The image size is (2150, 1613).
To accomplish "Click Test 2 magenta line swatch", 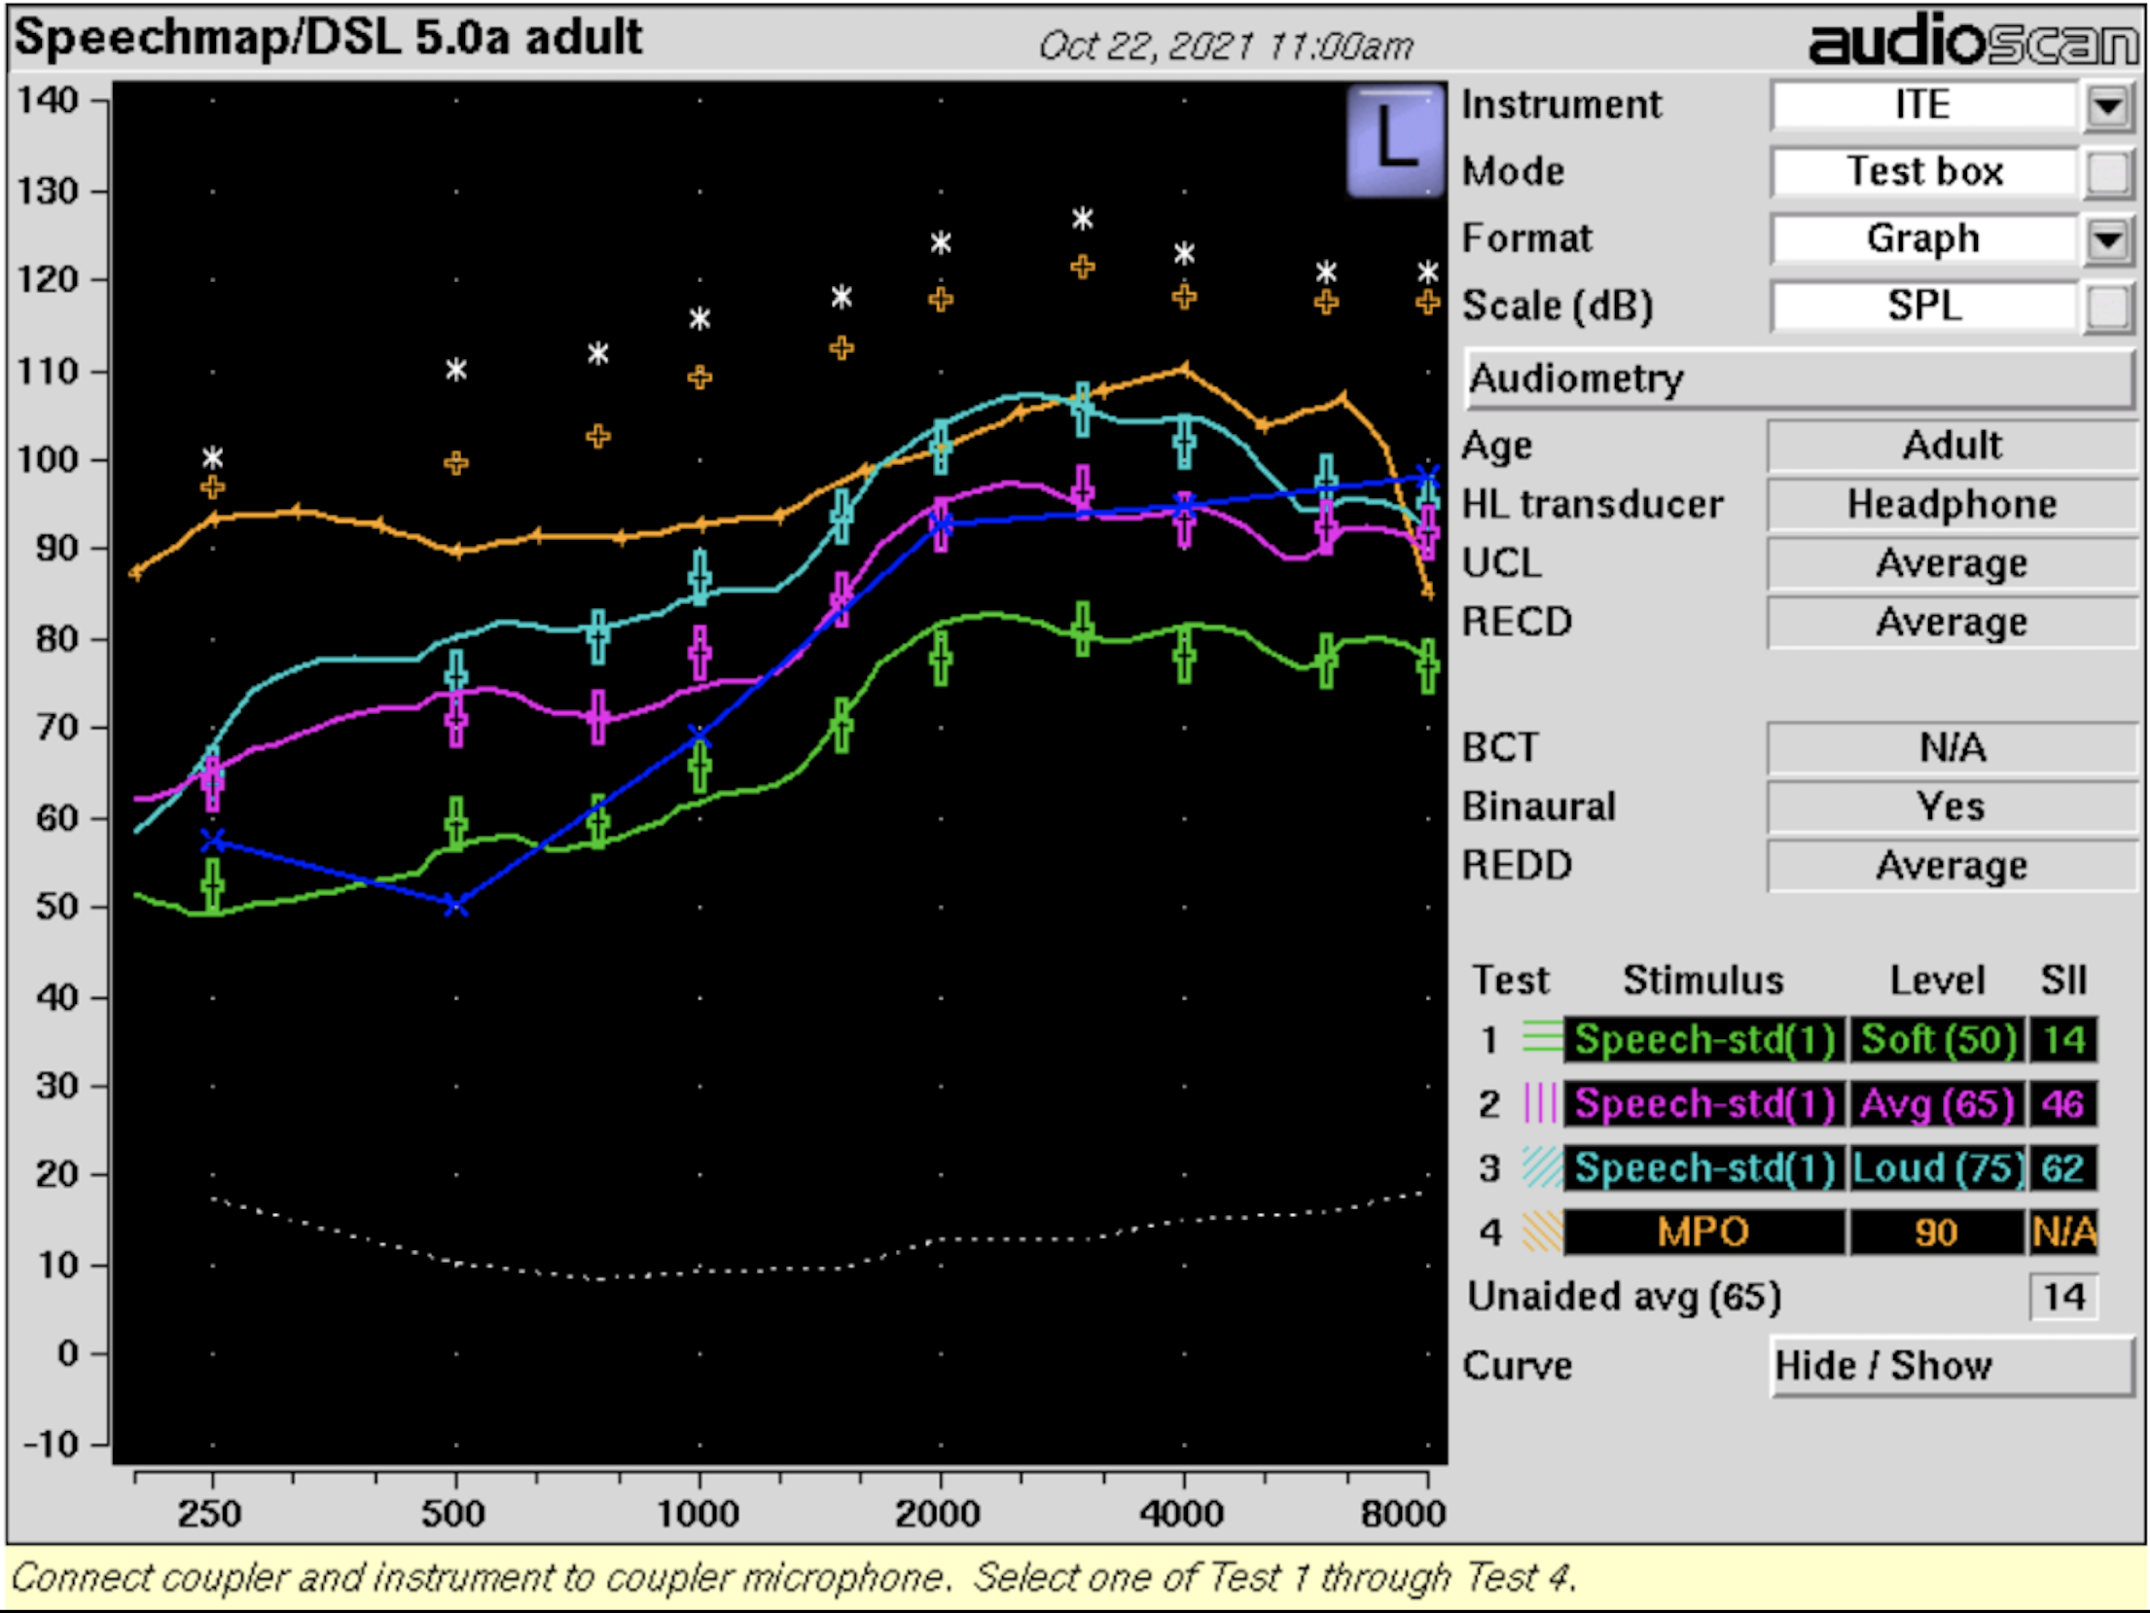I will (1542, 1103).
